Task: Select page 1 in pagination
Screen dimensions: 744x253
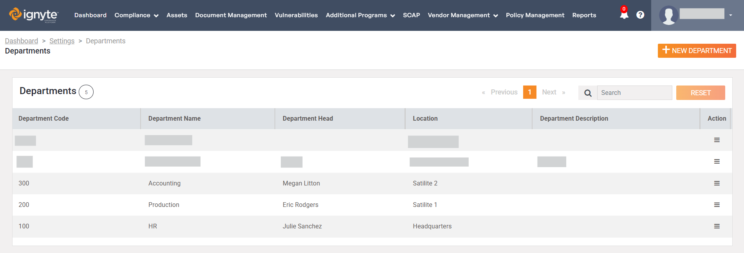Action: [529, 92]
